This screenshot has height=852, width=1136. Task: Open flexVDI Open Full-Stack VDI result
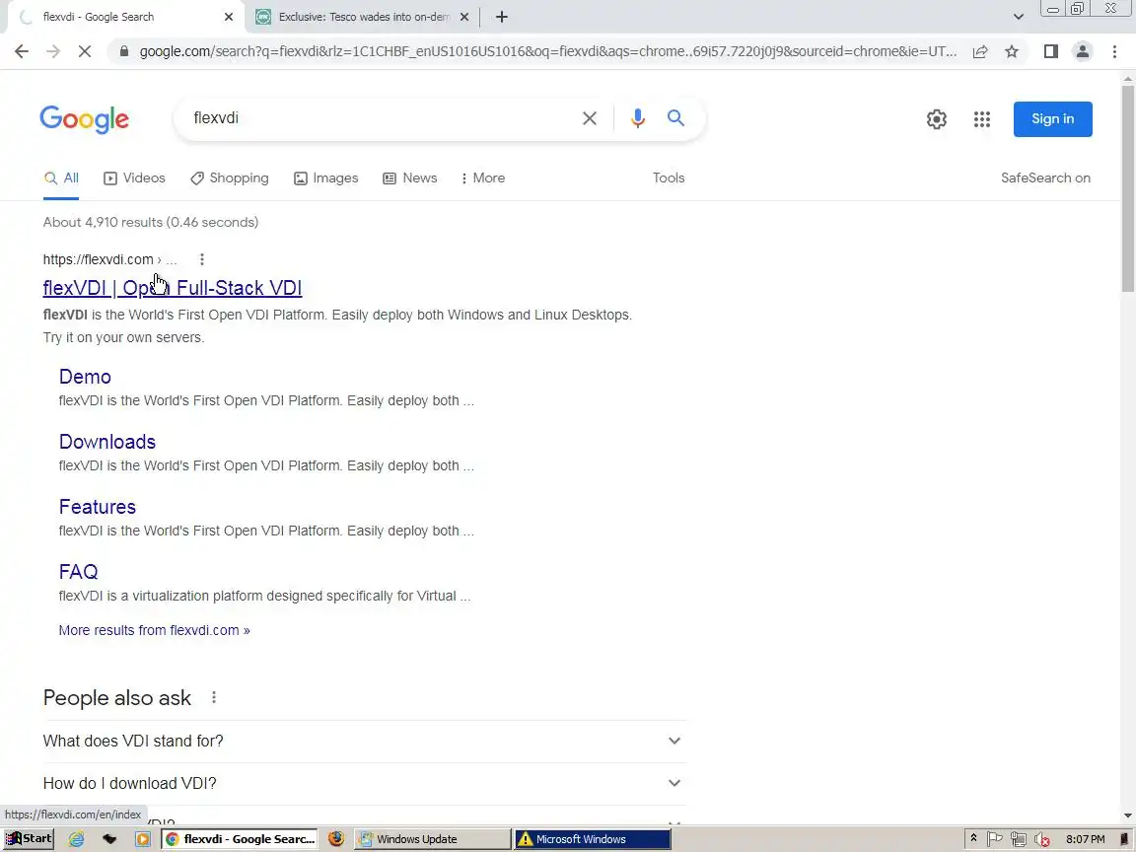pos(173,288)
